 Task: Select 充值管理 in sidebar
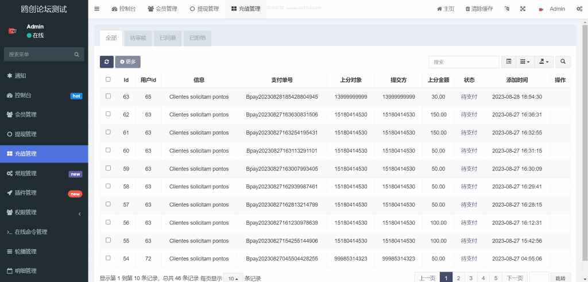coord(44,154)
